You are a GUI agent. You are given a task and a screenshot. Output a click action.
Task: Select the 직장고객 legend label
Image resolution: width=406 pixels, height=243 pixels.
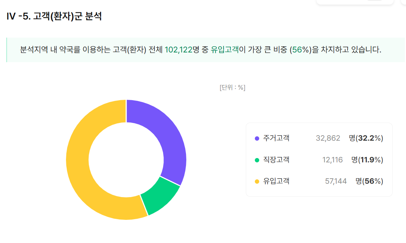click(x=276, y=160)
